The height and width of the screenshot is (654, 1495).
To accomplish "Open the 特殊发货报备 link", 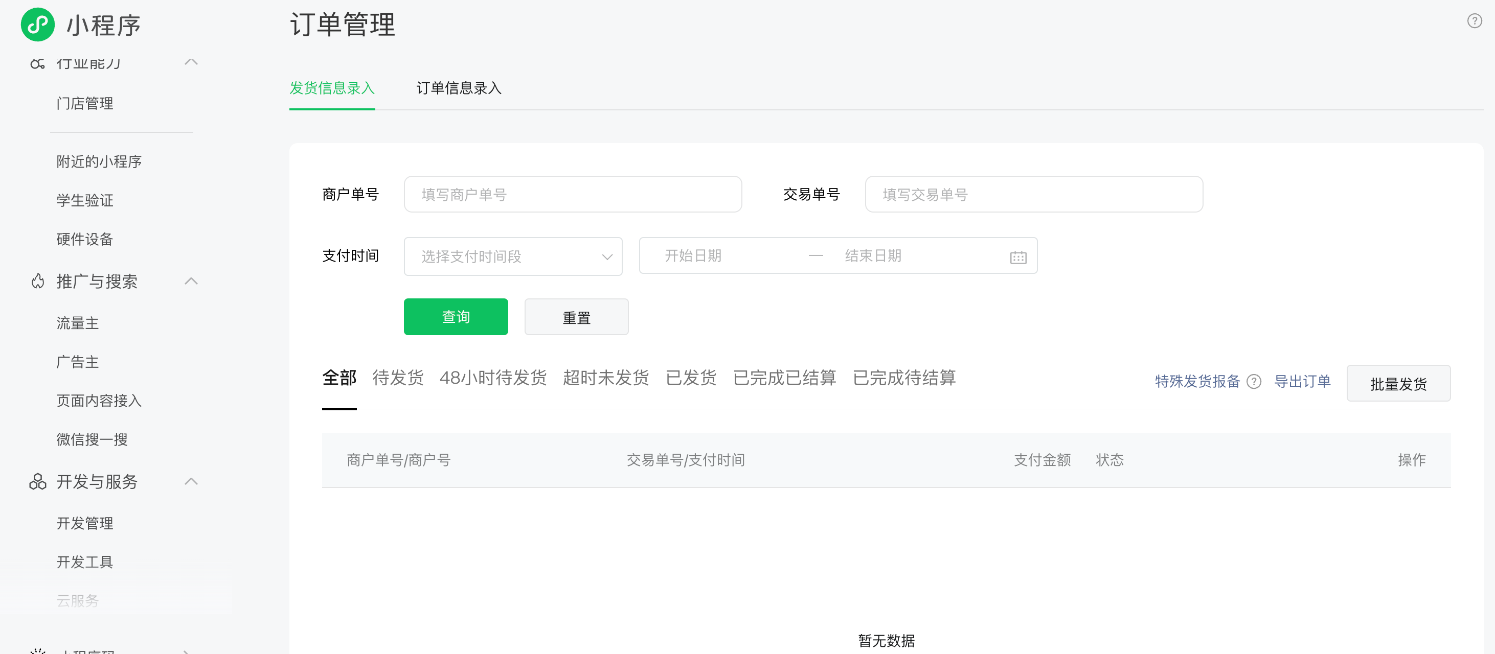I will point(1197,382).
